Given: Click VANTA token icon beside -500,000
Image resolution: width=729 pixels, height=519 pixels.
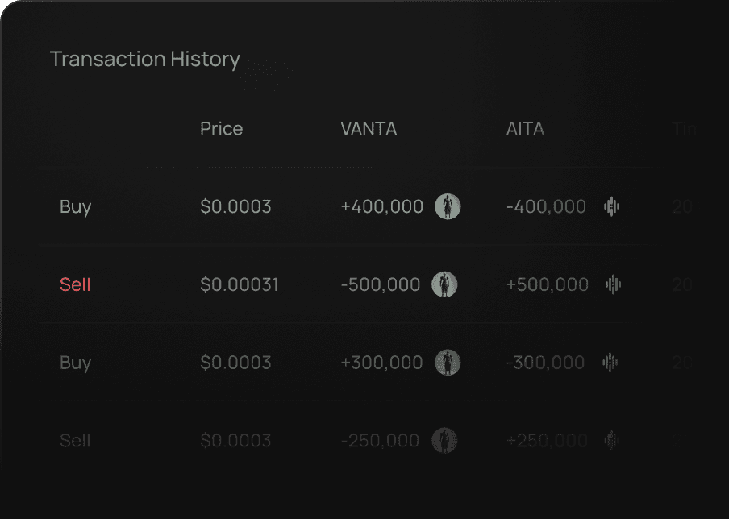Looking at the screenshot, I should coord(444,284).
